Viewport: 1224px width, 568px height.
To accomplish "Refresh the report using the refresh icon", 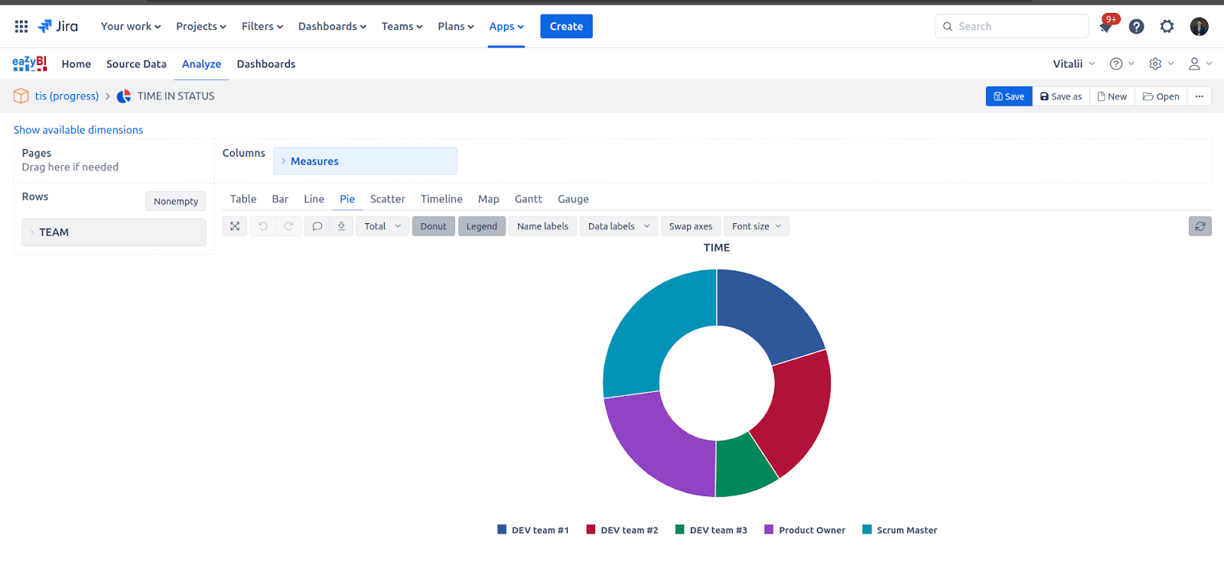I will click(x=1200, y=226).
